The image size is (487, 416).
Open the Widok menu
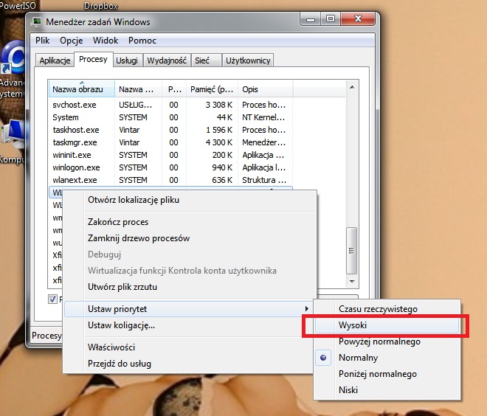[106, 41]
